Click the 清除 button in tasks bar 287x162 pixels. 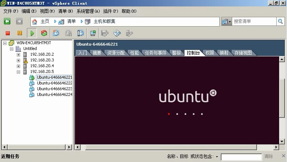pyautogui.click(x=268, y=156)
